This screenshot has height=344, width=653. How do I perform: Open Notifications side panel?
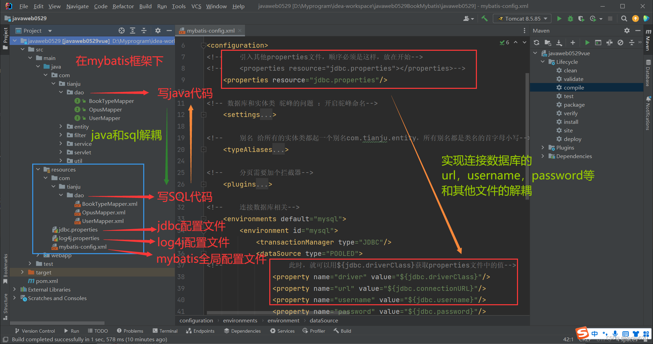coord(648,113)
